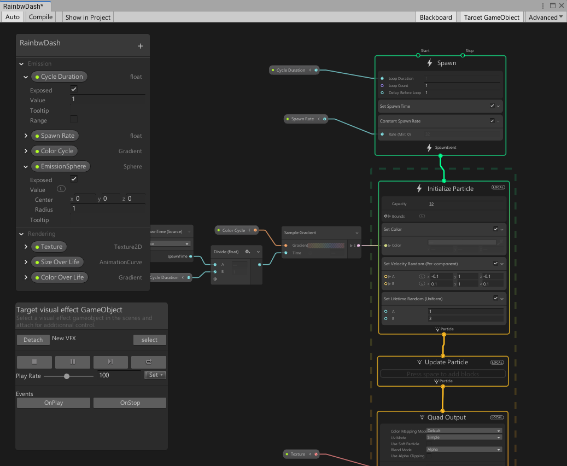Click the eyedropper next to Set Color field
Screen dimensions: 567x466
click(500, 242)
